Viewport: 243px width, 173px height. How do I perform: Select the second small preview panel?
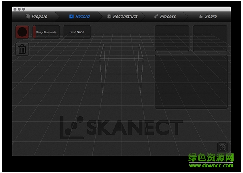pyautogui.click(x=210, y=38)
